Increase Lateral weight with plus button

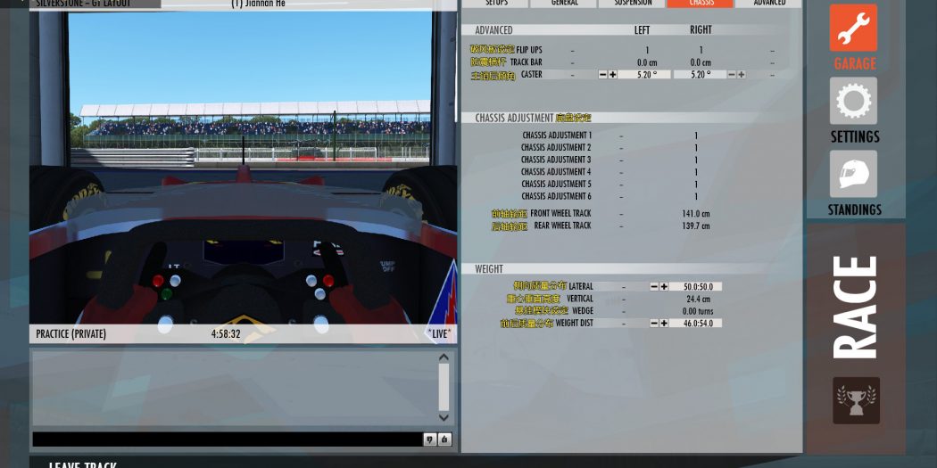[664, 286]
